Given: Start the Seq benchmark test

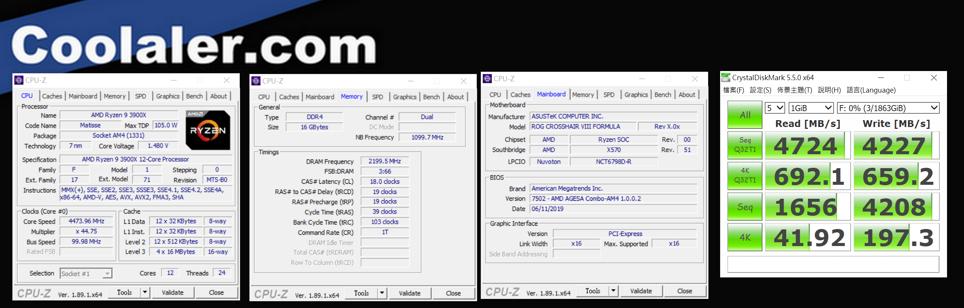Looking at the screenshot, I should (745, 207).
